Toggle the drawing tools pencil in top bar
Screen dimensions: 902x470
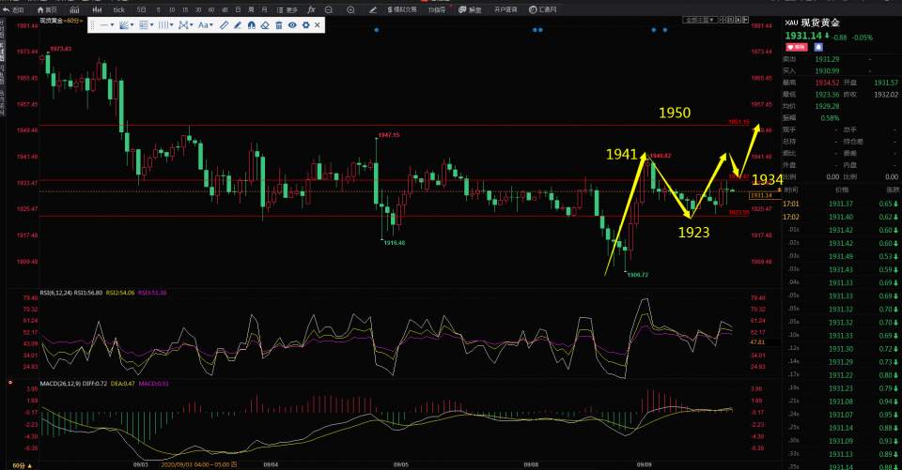click(373, 9)
